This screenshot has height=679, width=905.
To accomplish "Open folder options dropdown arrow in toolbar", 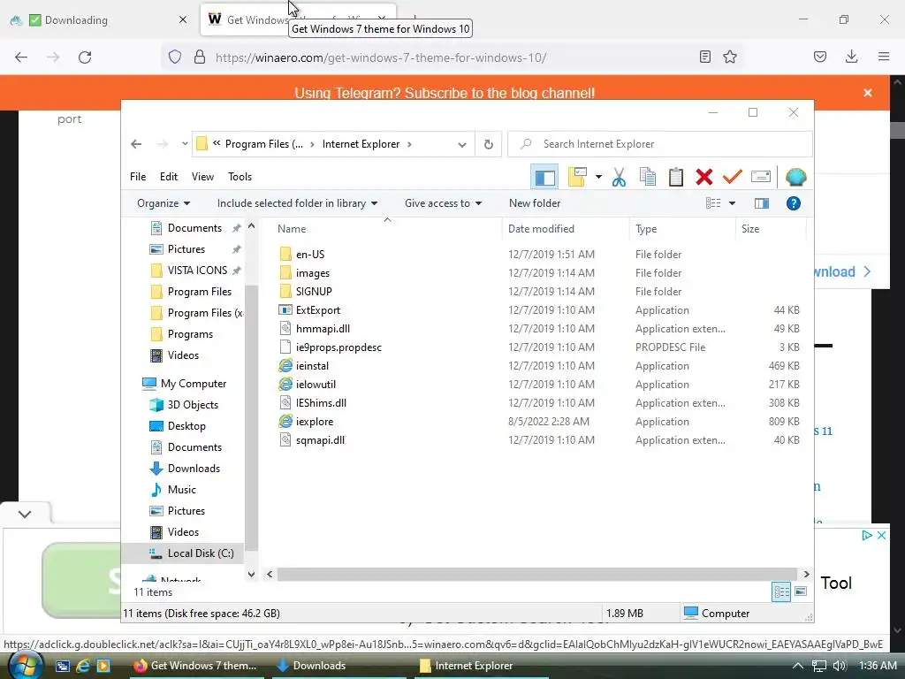I will coord(598,177).
